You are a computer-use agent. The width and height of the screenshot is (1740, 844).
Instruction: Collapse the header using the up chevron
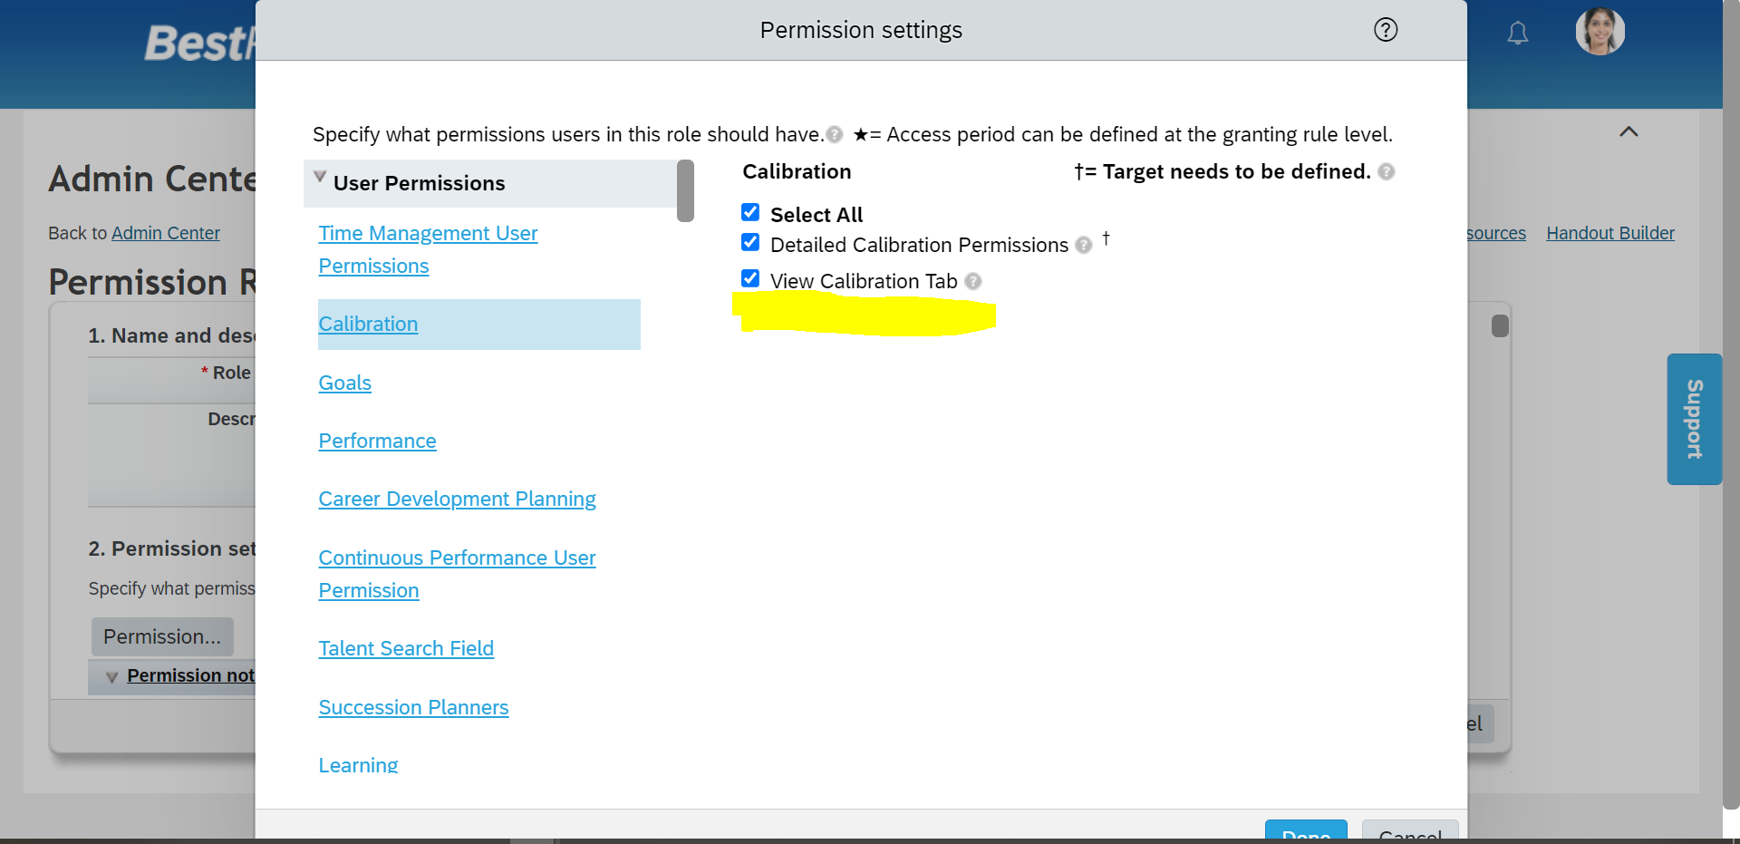pyautogui.click(x=1629, y=131)
